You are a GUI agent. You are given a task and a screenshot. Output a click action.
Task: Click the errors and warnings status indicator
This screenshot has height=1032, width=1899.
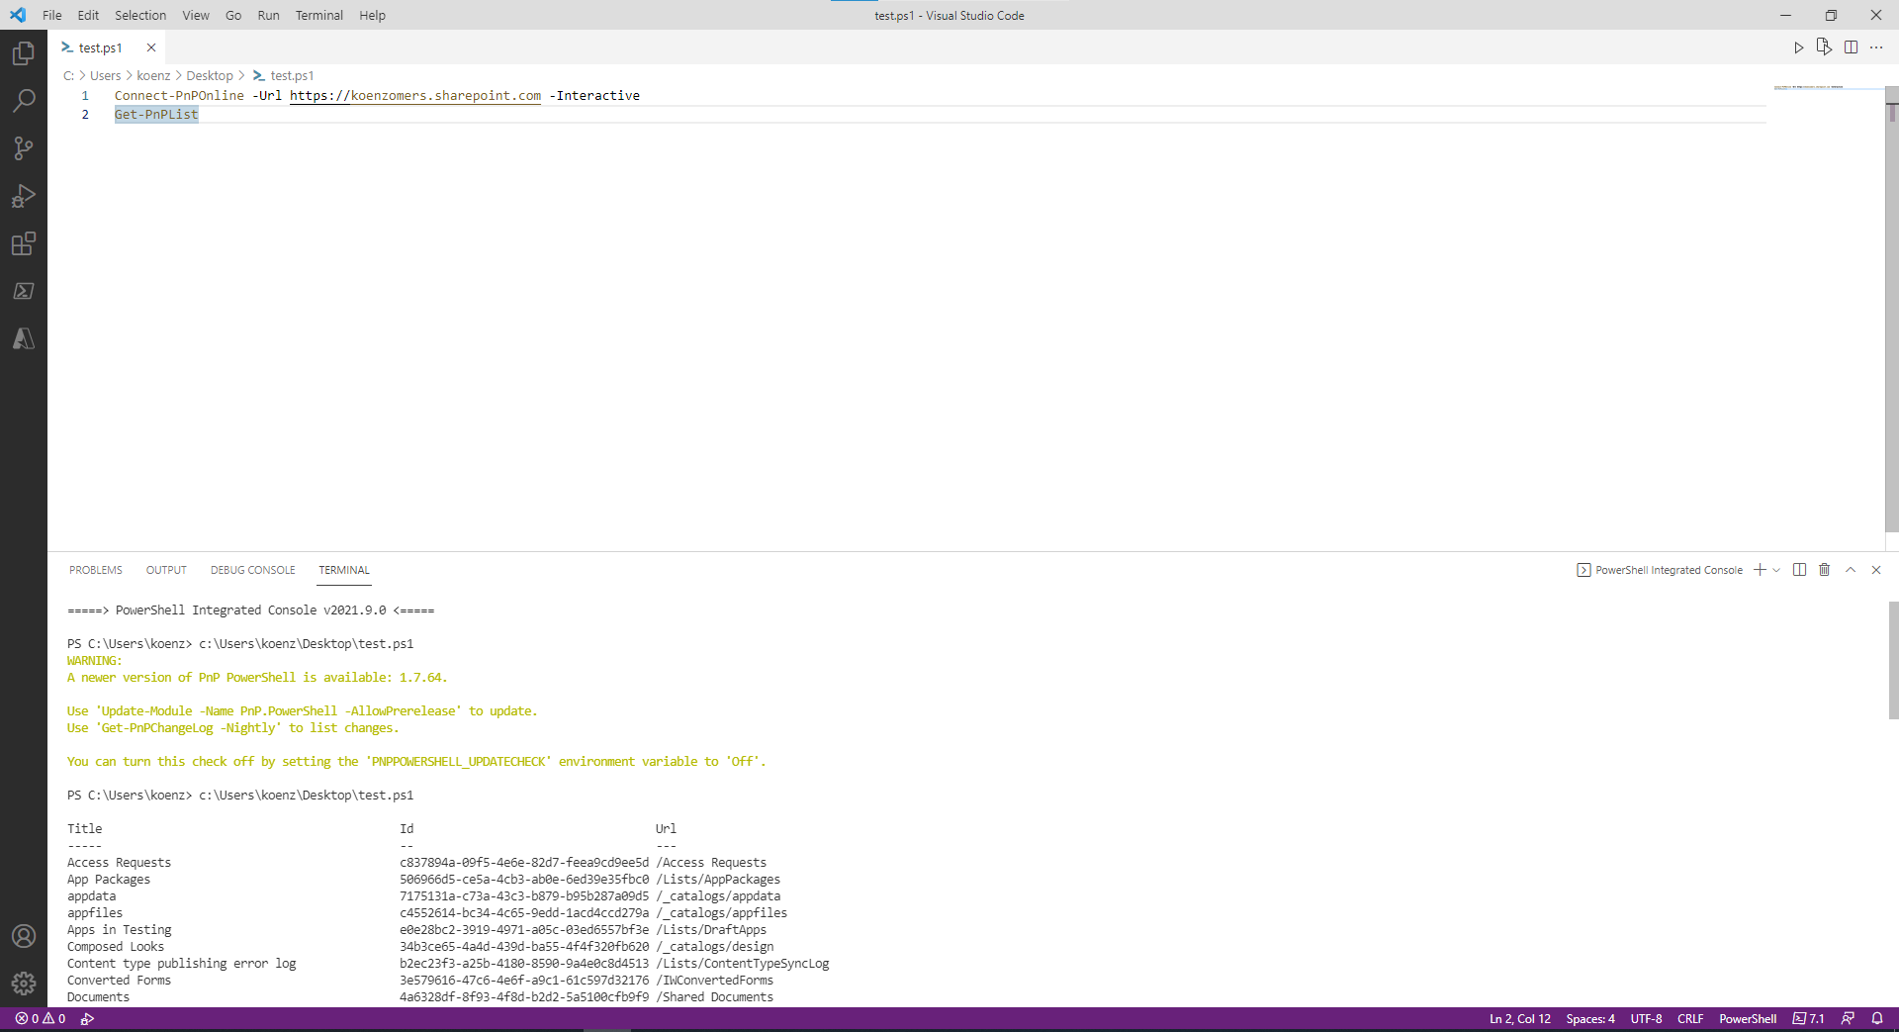41,1018
